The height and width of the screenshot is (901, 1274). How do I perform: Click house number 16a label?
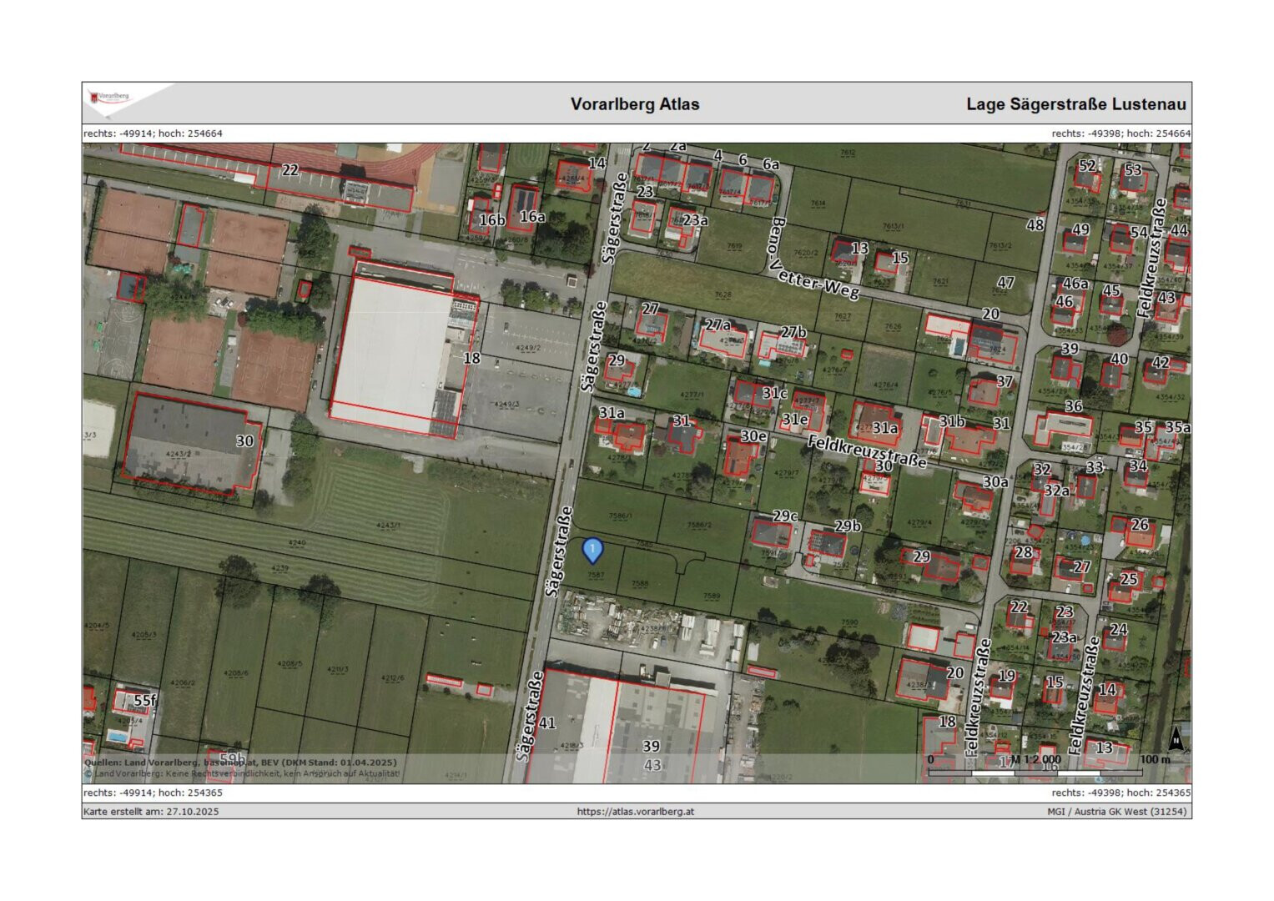click(531, 217)
